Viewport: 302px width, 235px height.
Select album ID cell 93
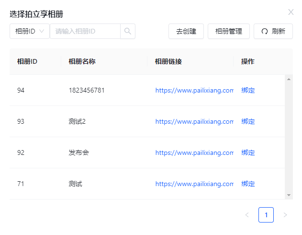coord(21,121)
